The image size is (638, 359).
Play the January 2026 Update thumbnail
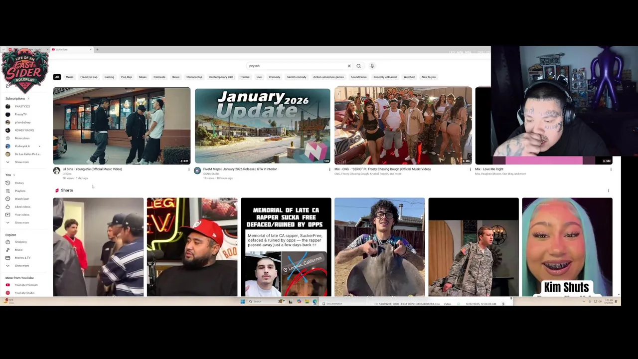coord(262,126)
